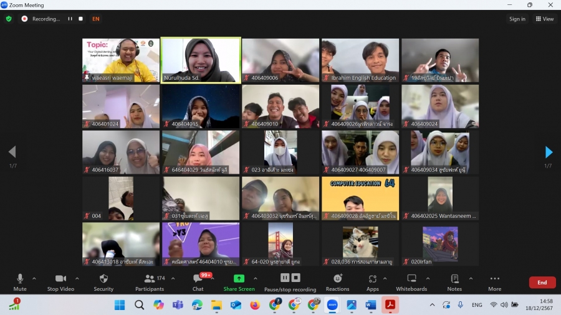Toggle Stop Video camera button
This screenshot has width=561, height=315.
[61, 281]
